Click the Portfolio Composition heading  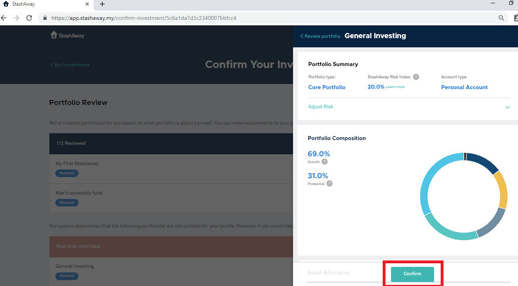pos(337,138)
